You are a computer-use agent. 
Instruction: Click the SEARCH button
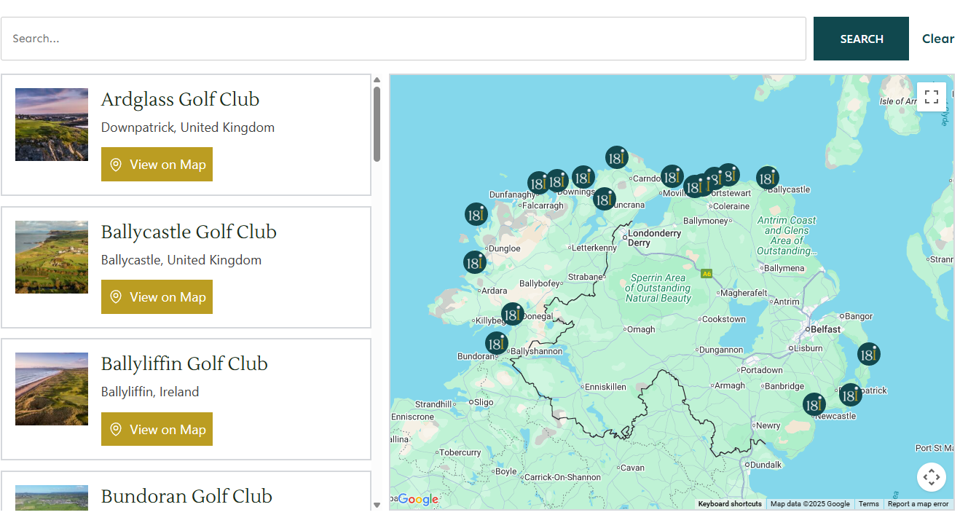861,39
